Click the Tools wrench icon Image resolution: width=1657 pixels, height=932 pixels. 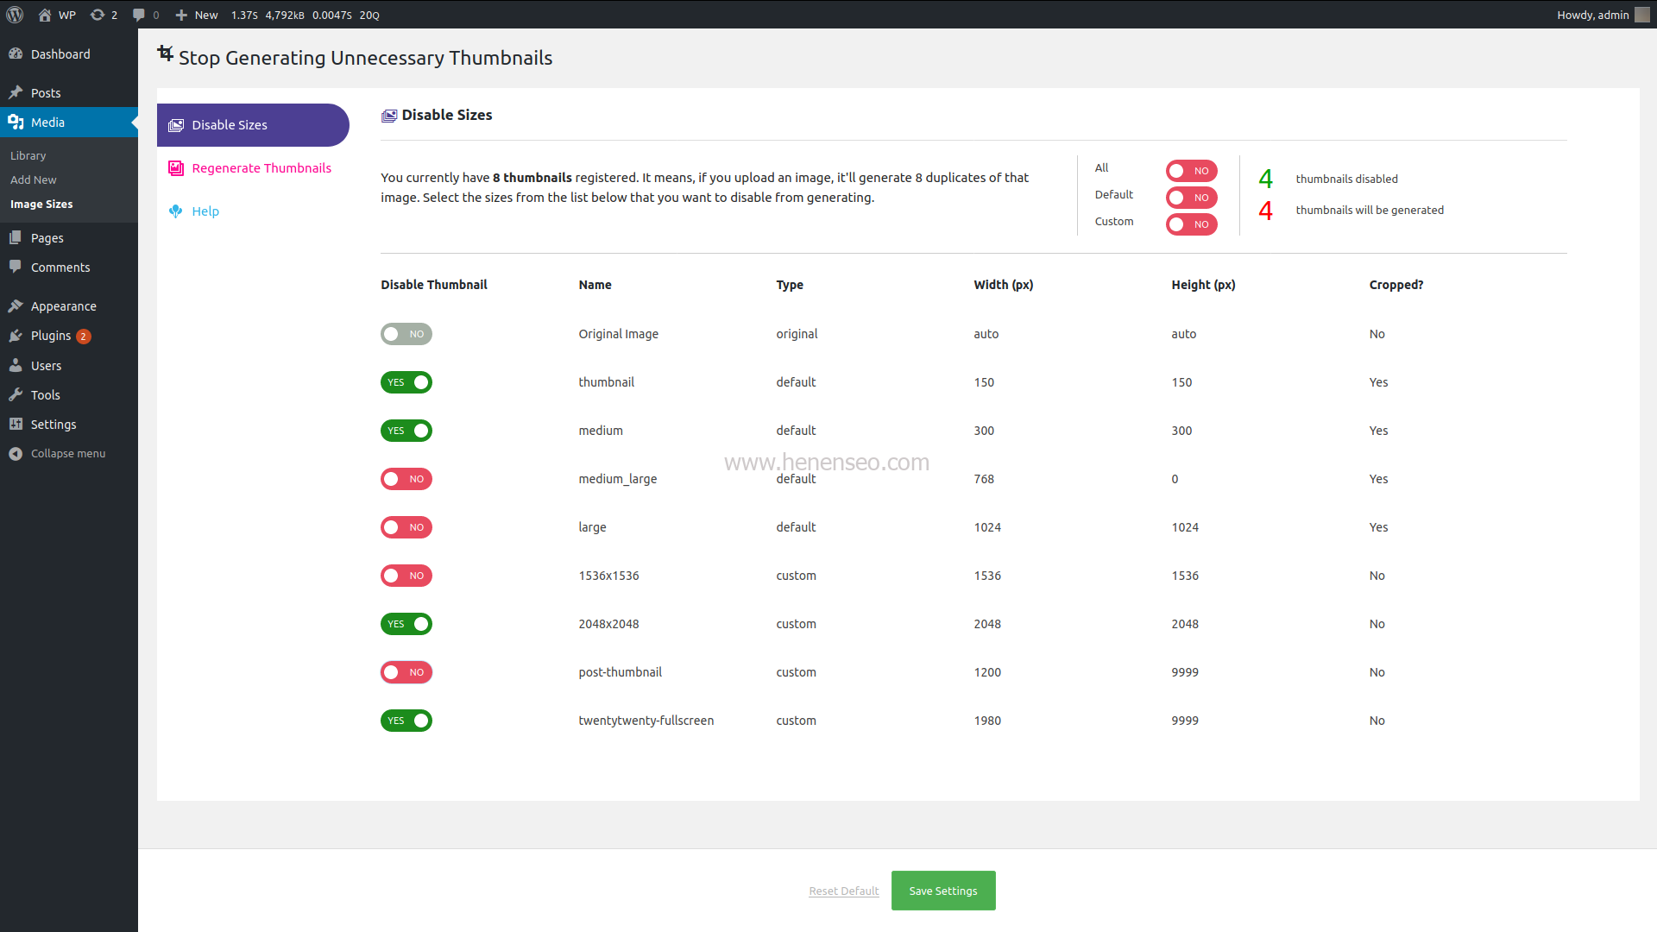coord(16,394)
